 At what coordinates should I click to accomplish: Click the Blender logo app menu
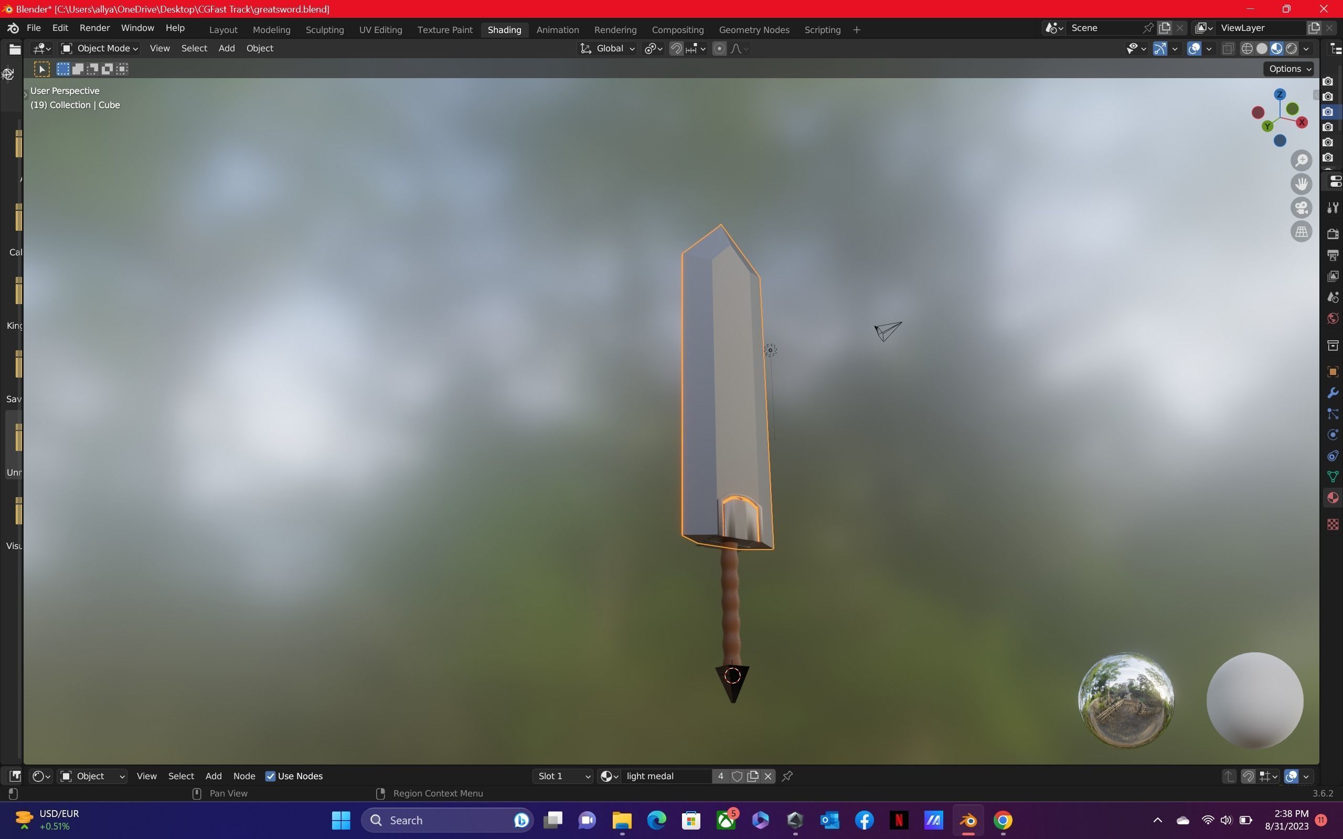click(13, 28)
